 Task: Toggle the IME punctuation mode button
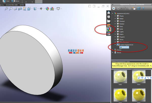(148, 78)
